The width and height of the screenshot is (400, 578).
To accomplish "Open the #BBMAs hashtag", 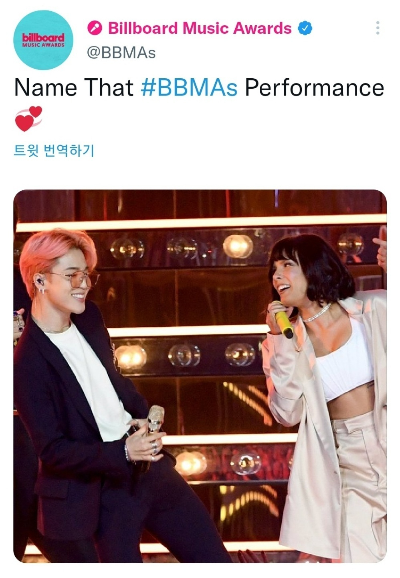I will click(x=189, y=88).
